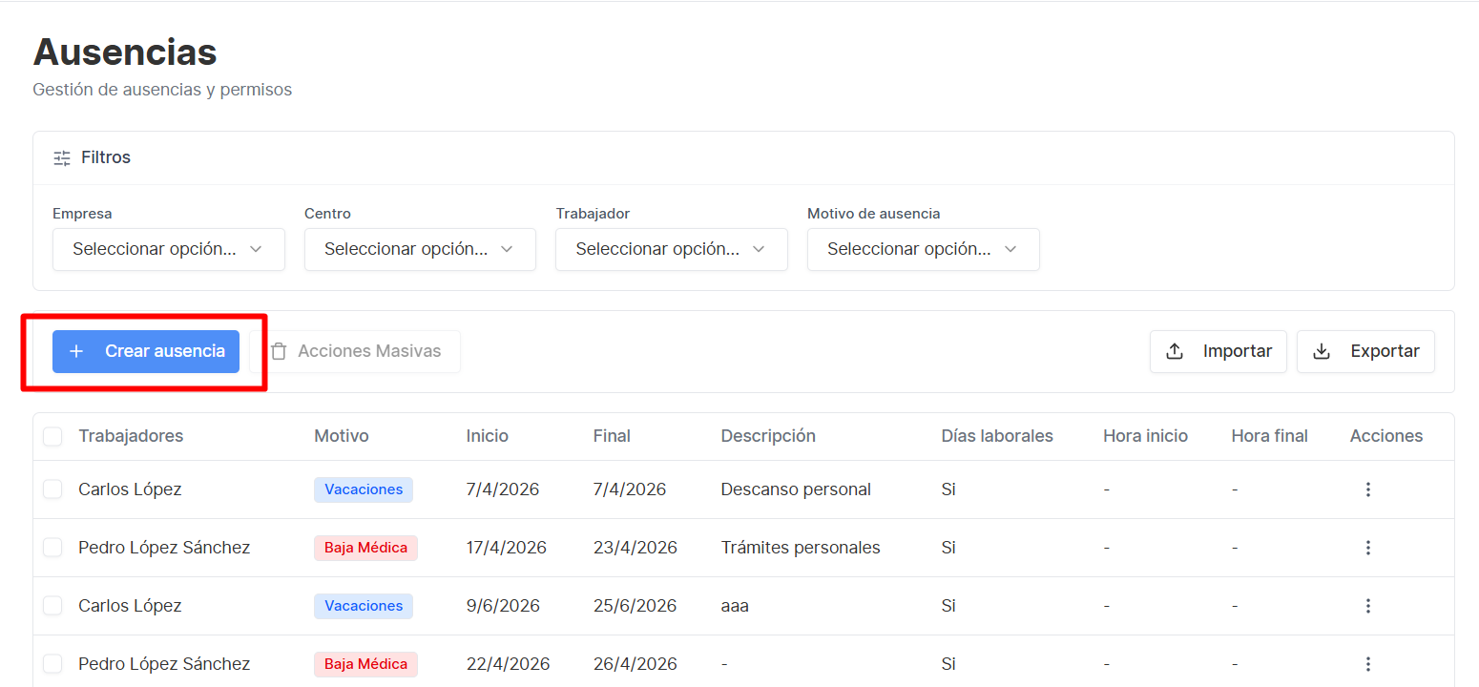Click the upload icon on Importar

(1176, 351)
